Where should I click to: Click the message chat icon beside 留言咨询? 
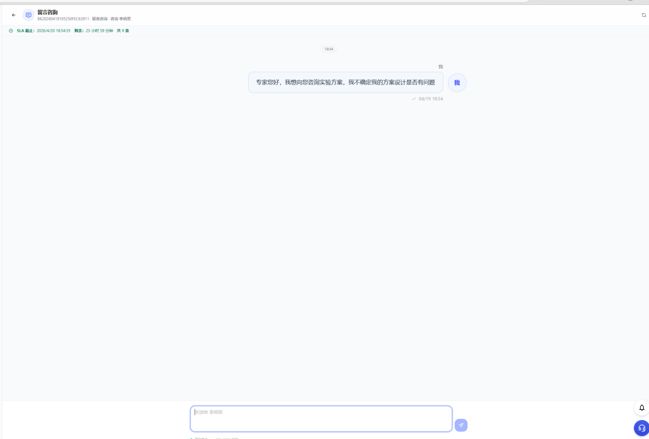pyautogui.click(x=28, y=15)
